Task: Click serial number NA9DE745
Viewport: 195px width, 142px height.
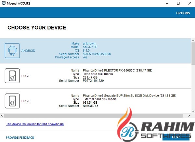Action: (91, 106)
